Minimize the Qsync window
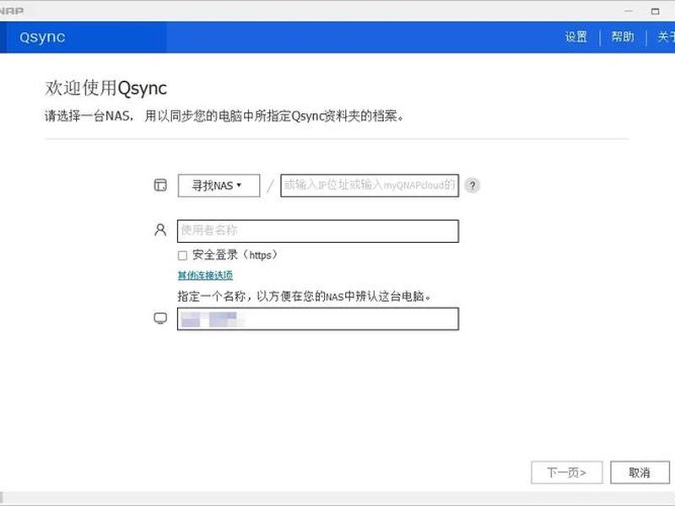The image size is (675, 506). coord(629,11)
